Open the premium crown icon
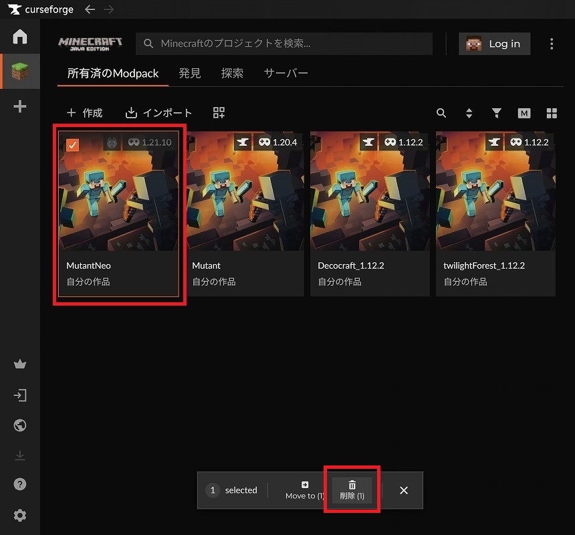Viewport: 575px width, 535px height. (20, 364)
